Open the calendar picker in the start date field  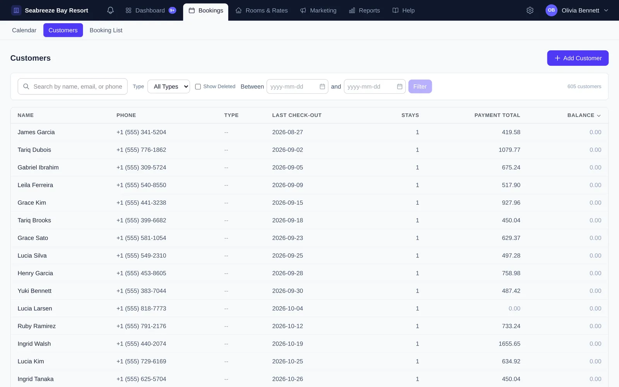tap(322, 87)
